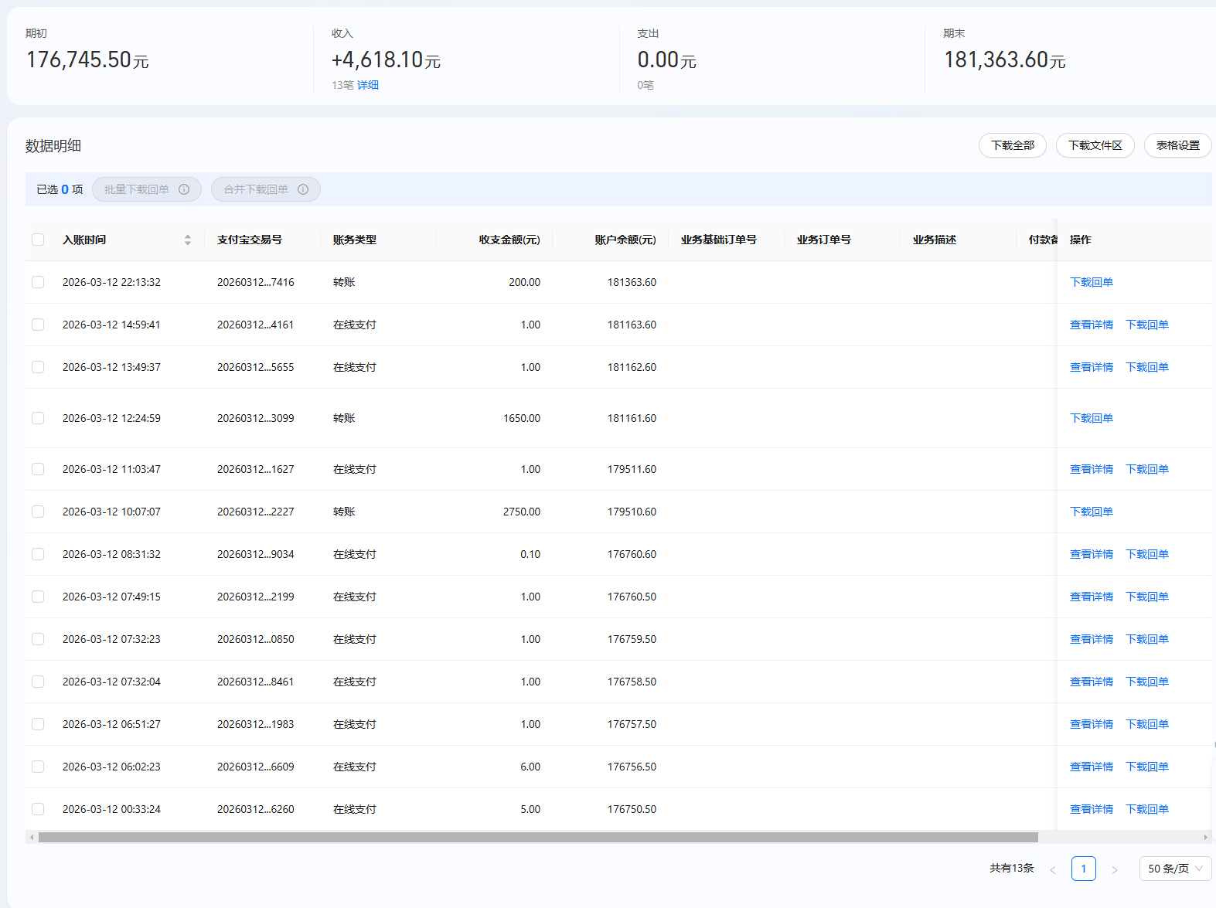Viewport: 1216px width, 908px height.
Task: Select page number 1
Action: click(x=1083, y=869)
